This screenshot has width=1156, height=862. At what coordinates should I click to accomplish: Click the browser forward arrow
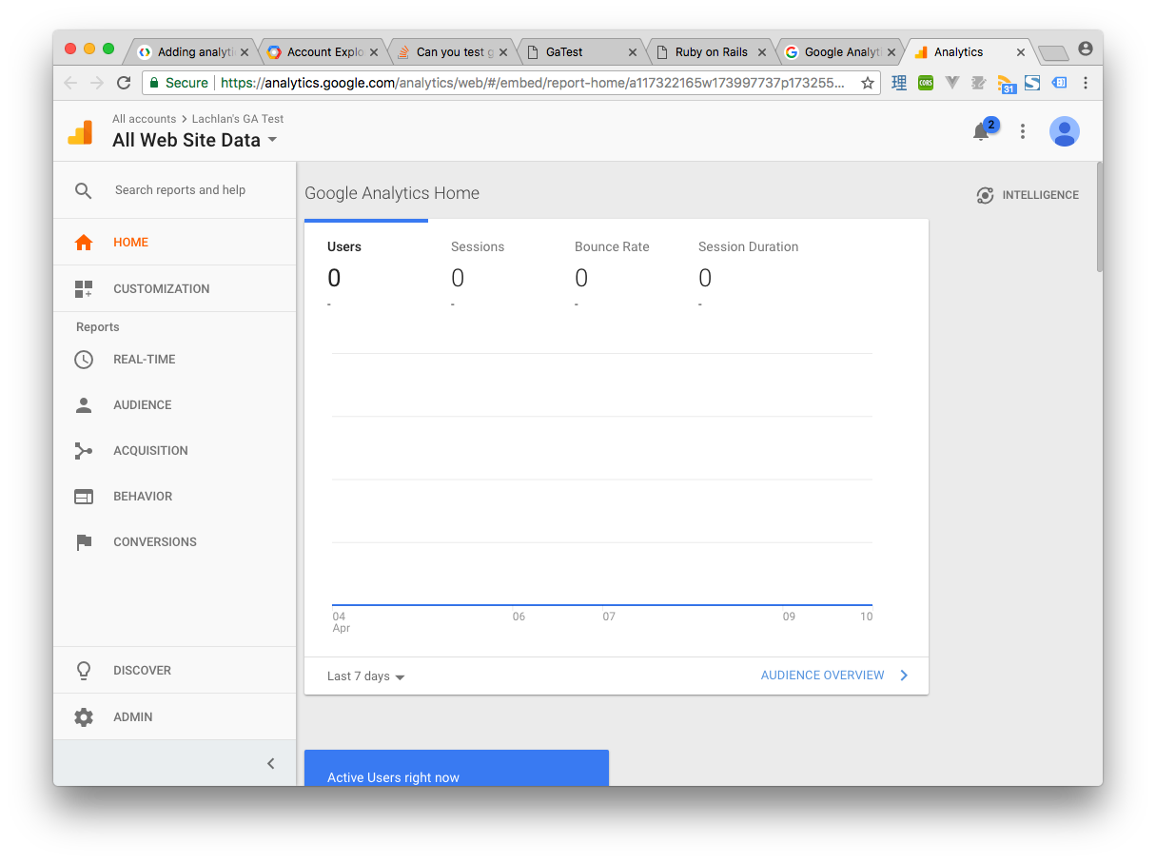(97, 83)
